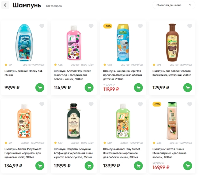The width and height of the screenshot is (200, 175).
Task: Click the Honey Kid shampoo bottle image
Action: (x=24, y=43)
